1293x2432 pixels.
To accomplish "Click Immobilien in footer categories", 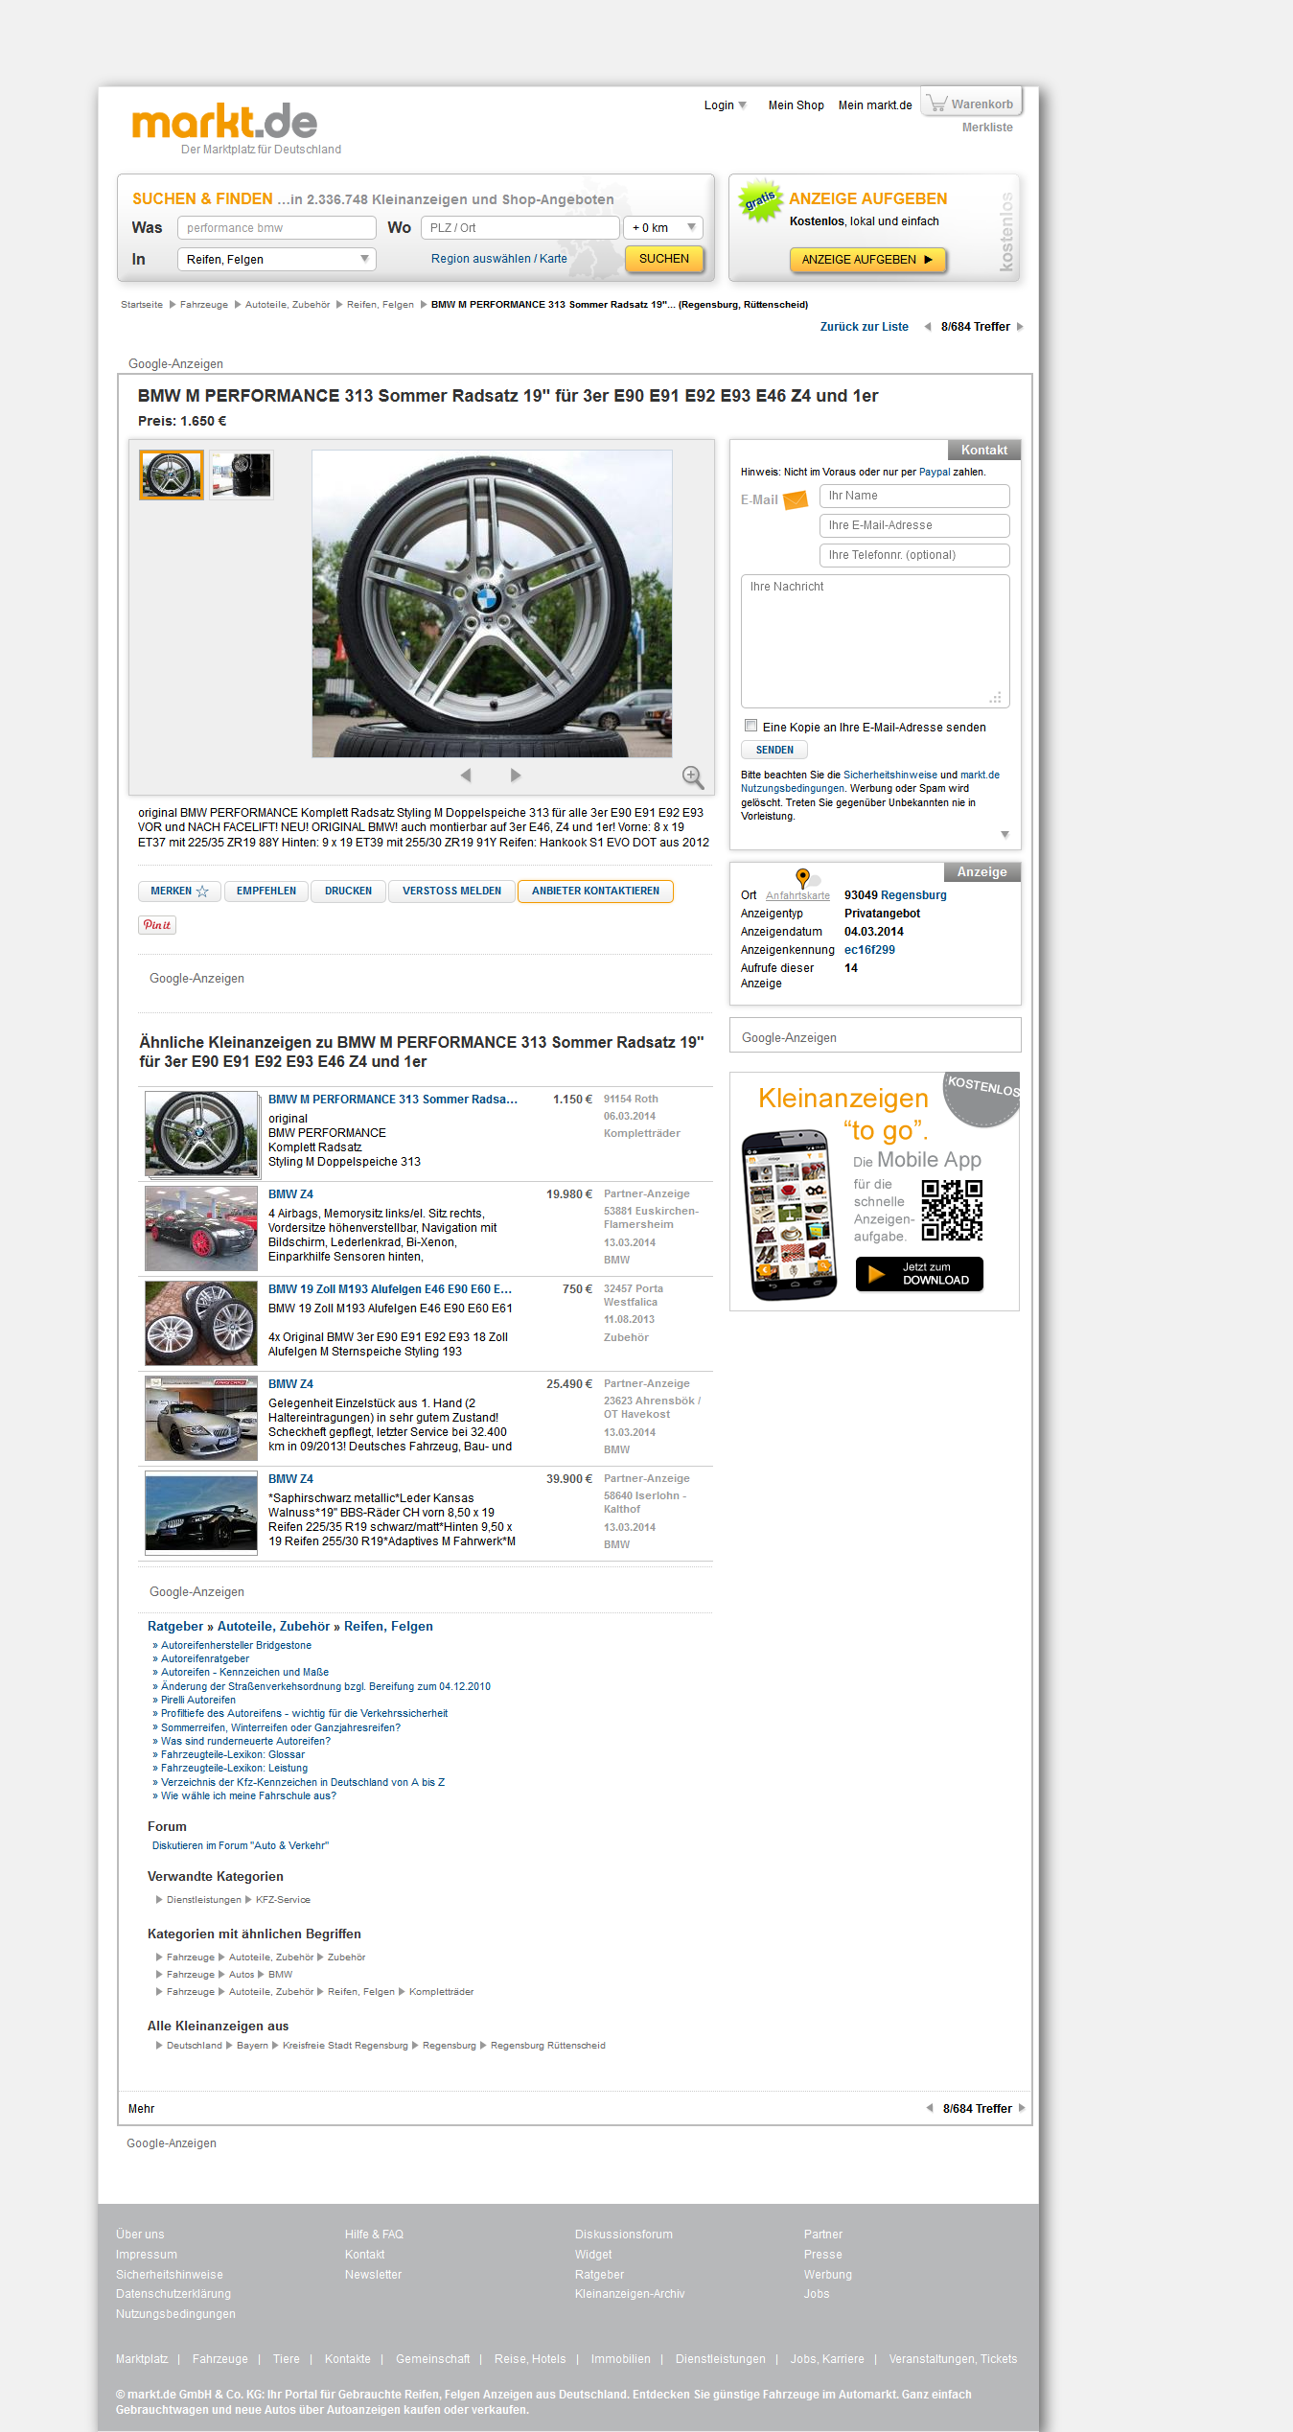I will coord(620,2359).
